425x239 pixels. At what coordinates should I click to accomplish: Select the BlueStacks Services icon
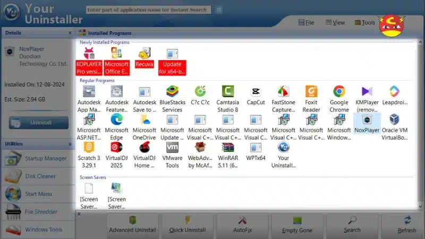click(172, 91)
